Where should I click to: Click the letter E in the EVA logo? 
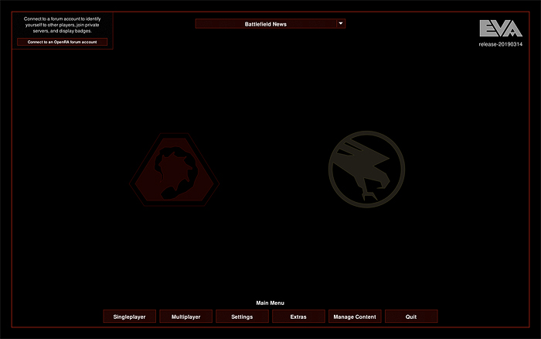(486, 29)
